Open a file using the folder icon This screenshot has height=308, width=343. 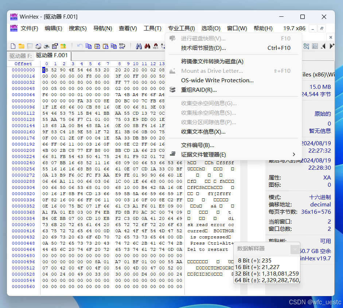click(x=21, y=46)
